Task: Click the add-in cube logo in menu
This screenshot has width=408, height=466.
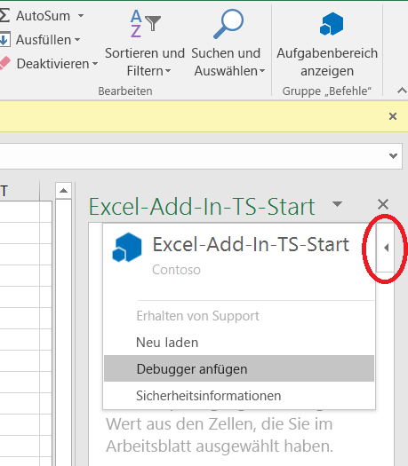Action: click(x=127, y=248)
